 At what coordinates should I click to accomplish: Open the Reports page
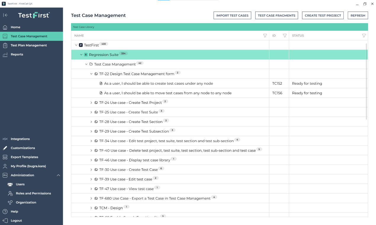pos(31,54)
